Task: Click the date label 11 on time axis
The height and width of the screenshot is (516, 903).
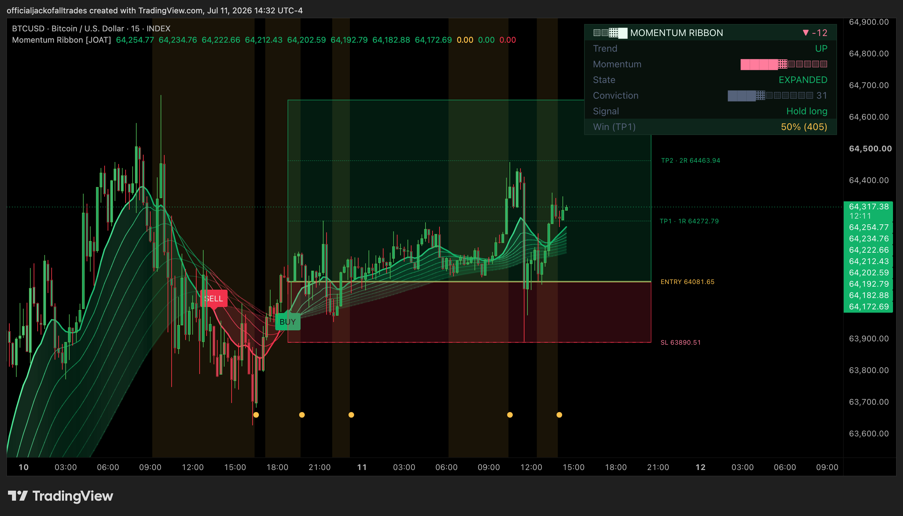Action: pos(362,467)
